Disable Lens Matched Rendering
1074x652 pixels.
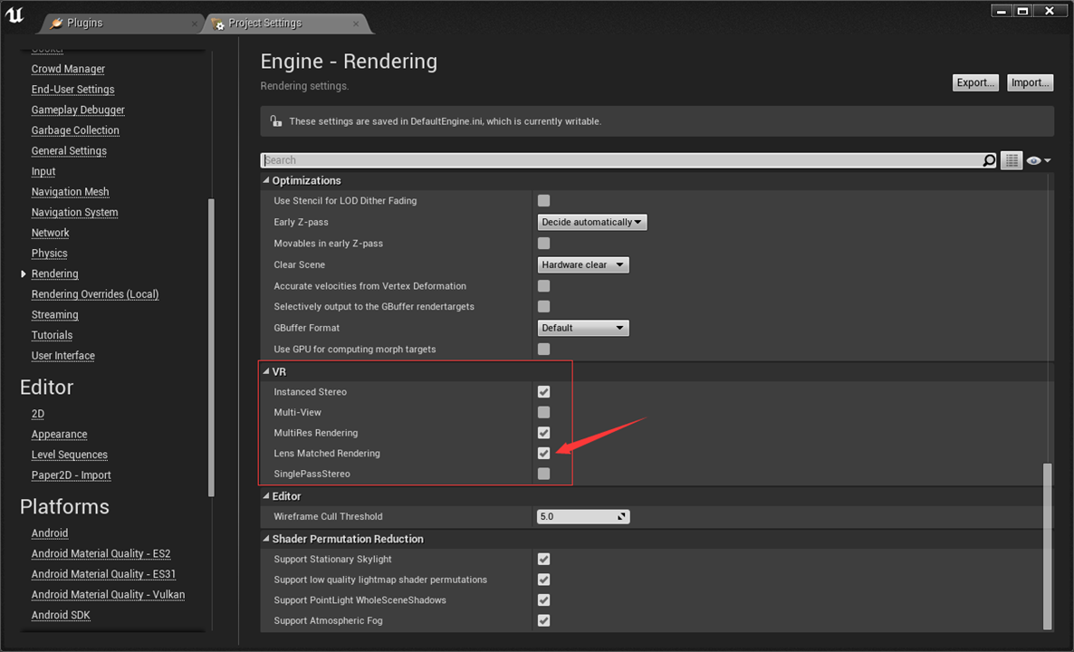[543, 453]
